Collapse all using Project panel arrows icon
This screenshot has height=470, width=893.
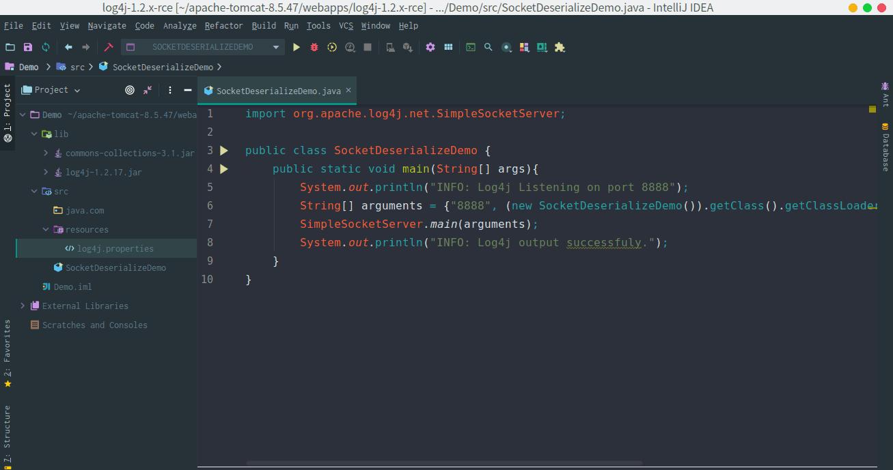pyautogui.click(x=148, y=90)
